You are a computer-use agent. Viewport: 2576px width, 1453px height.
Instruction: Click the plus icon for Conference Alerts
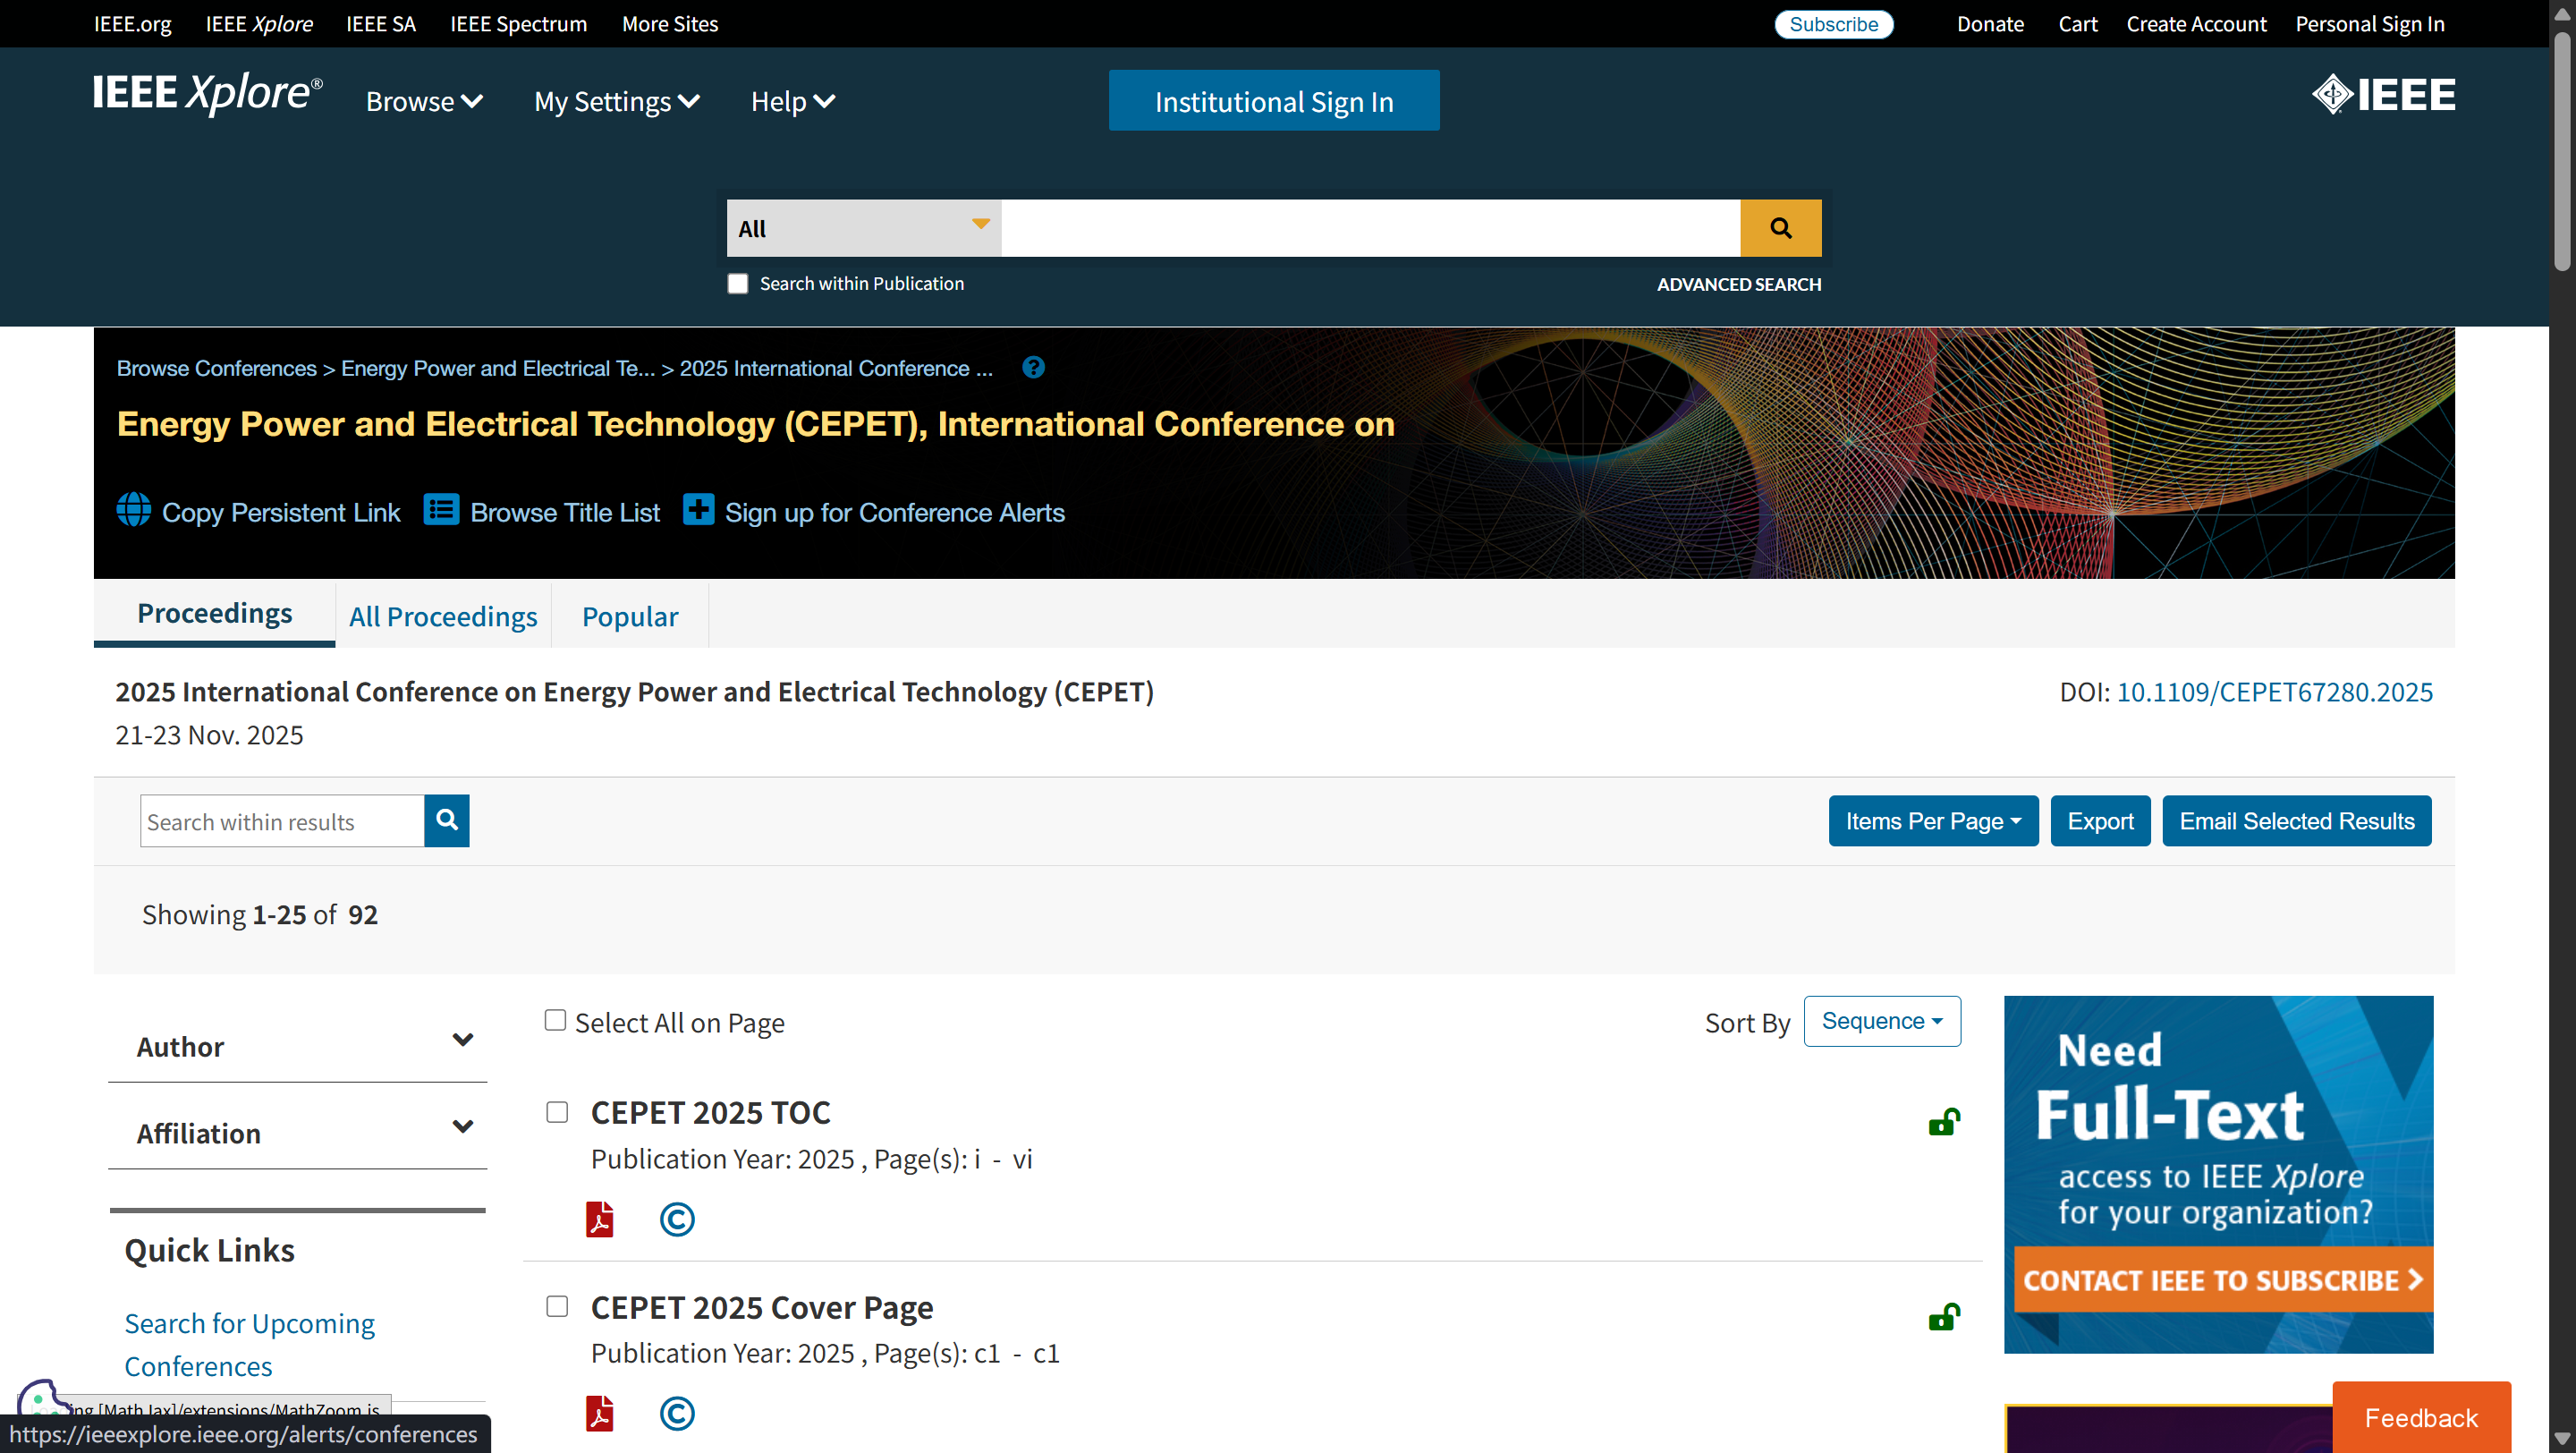pyautogui.click(x=698, y=510)
